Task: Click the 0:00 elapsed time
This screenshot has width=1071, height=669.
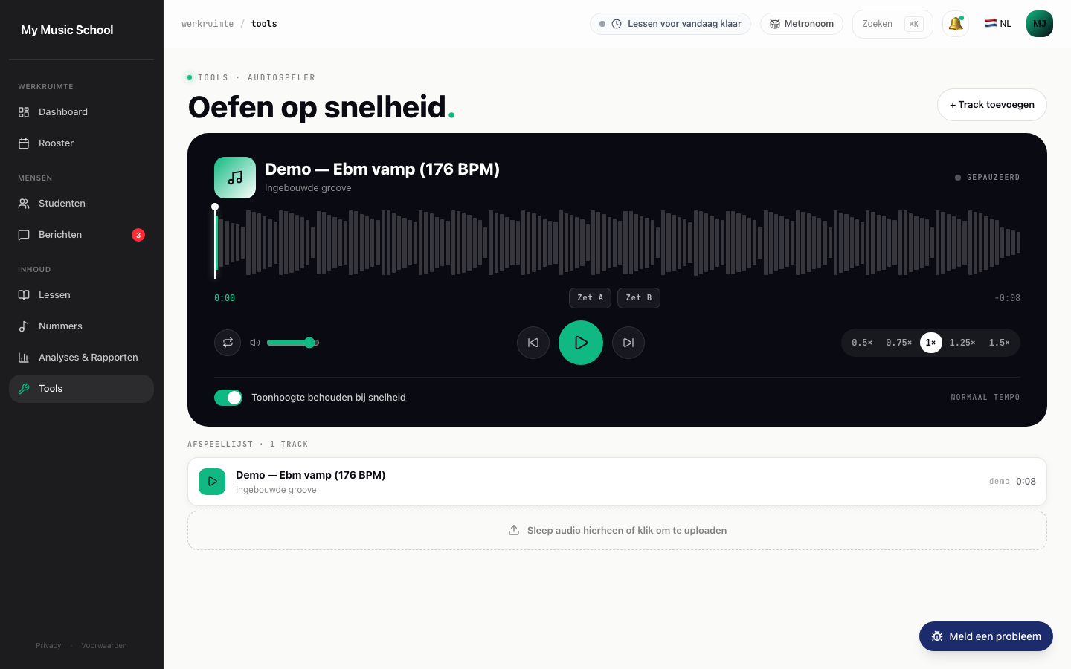Action: point(225,298)
